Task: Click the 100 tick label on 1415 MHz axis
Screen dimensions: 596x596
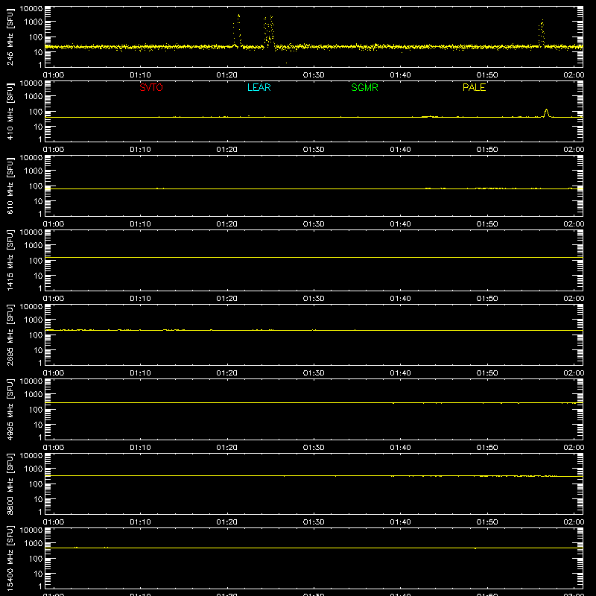Action: point(36,261)
